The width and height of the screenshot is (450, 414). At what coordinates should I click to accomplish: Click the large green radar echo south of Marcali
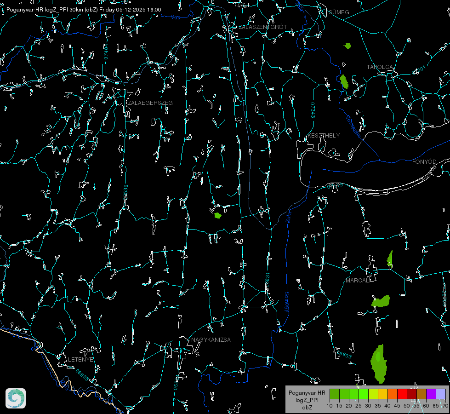(x=379, y=364)
